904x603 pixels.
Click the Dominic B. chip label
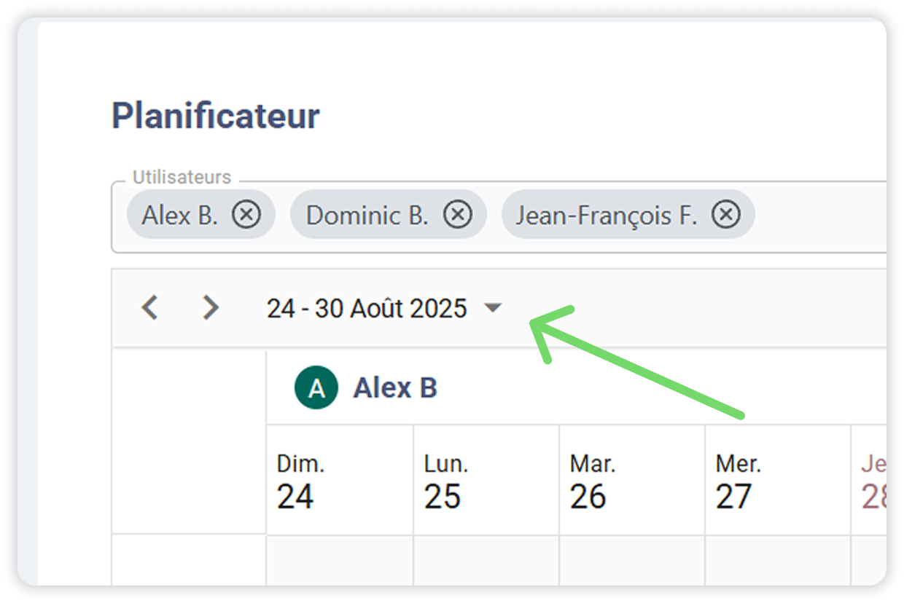[367, 215]
